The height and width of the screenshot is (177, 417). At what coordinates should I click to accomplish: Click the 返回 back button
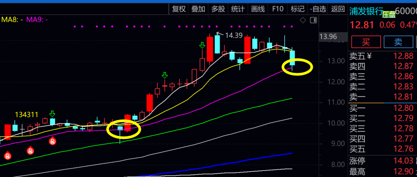337,9
